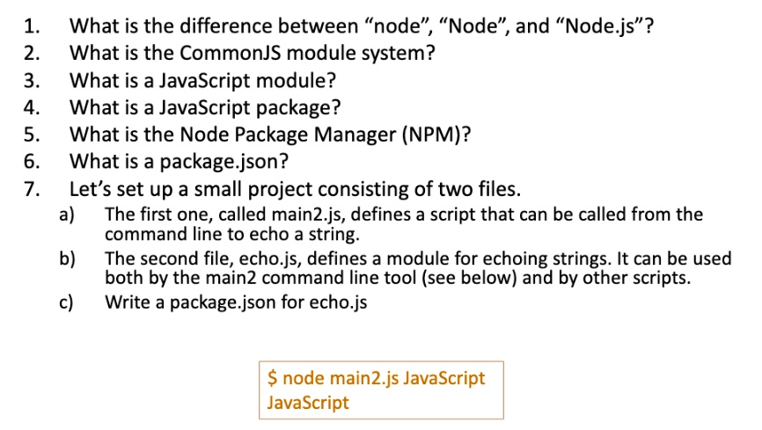Click the number 7 list marker
This screenshot has width=762, height=430.
click(32, 189)
